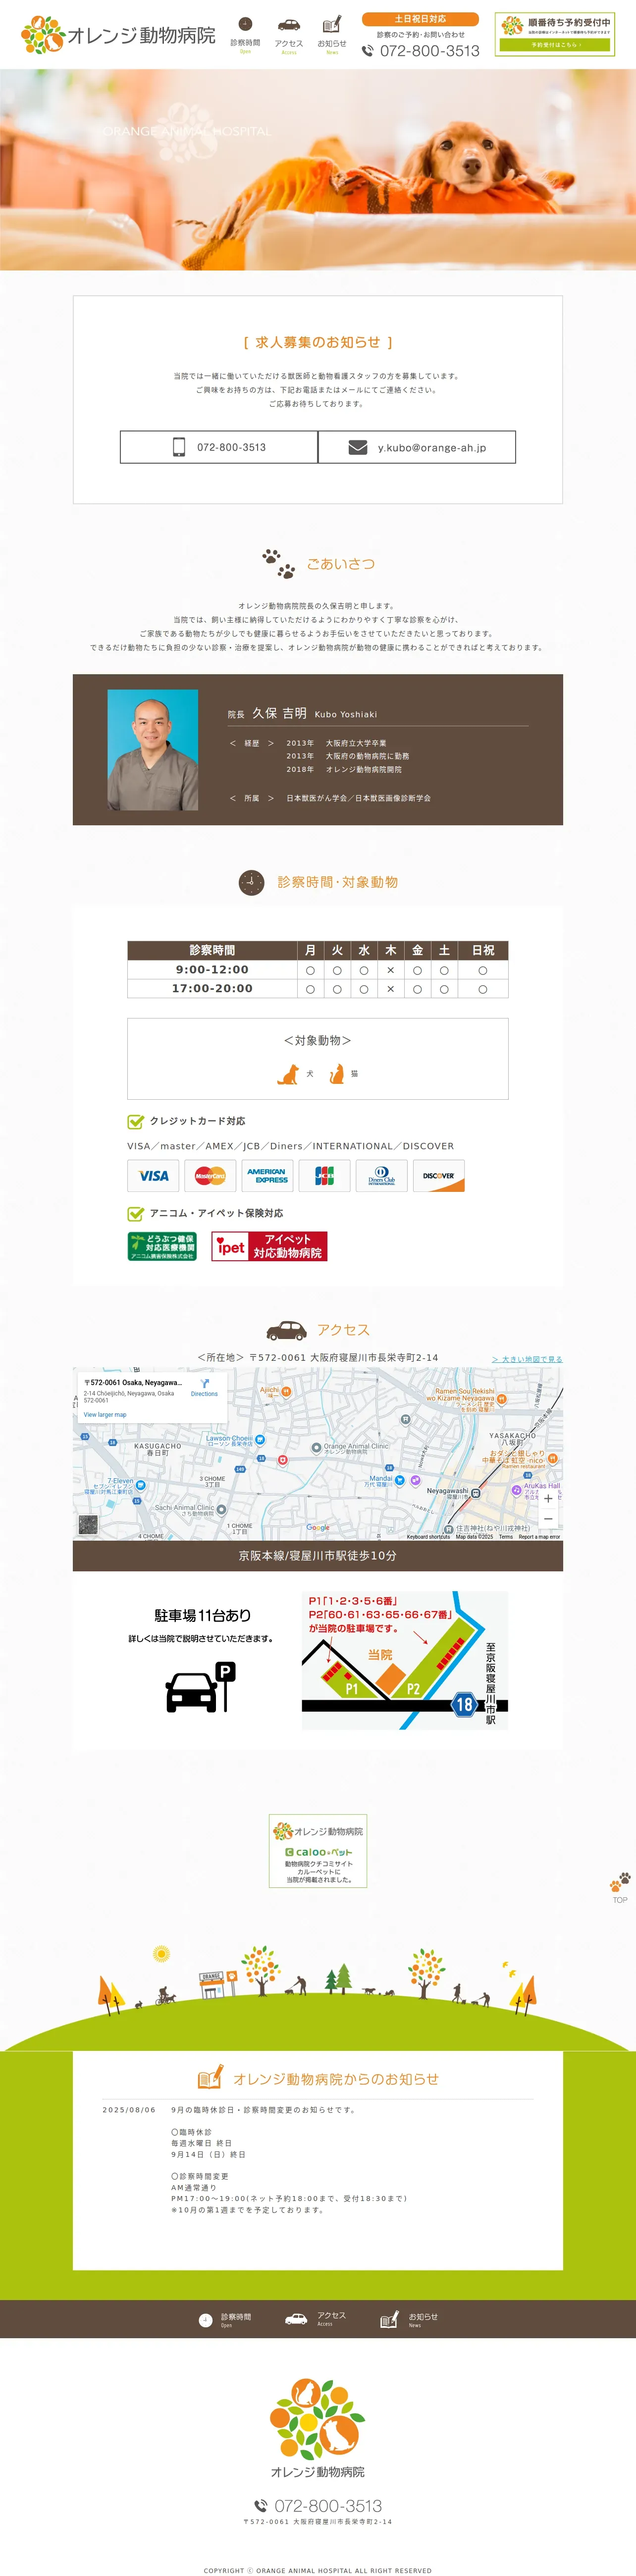Zoom out the map with minus button
Viewport: 636px width, 2576px height.
[x=548, y=1519]
